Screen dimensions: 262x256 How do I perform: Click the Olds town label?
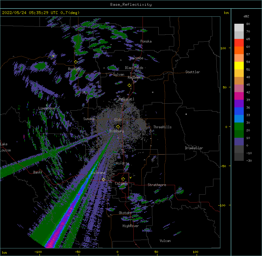(x=118, y=120)
